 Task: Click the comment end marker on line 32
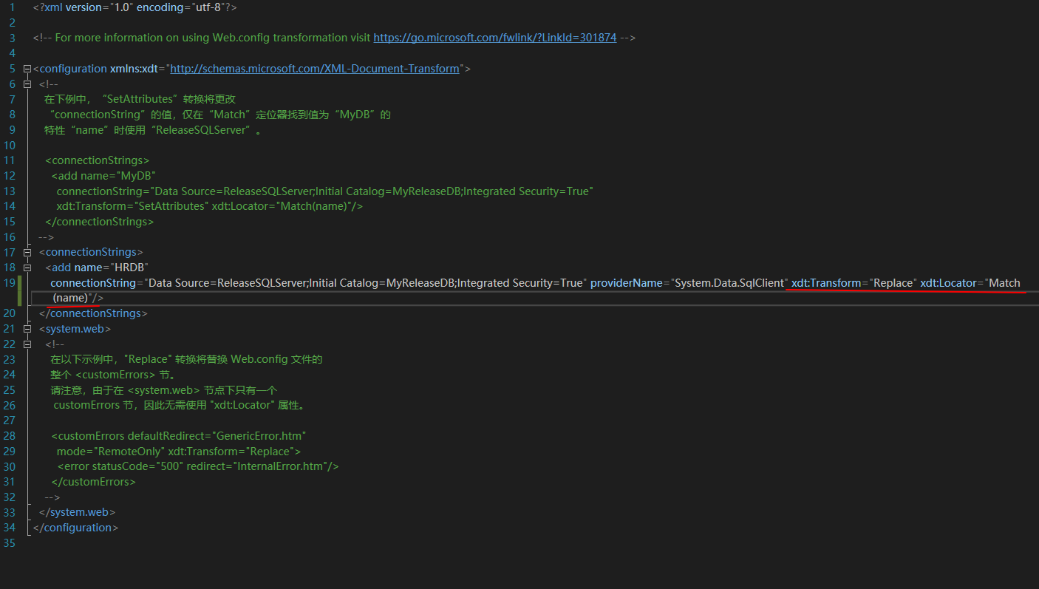pos(52,497)
